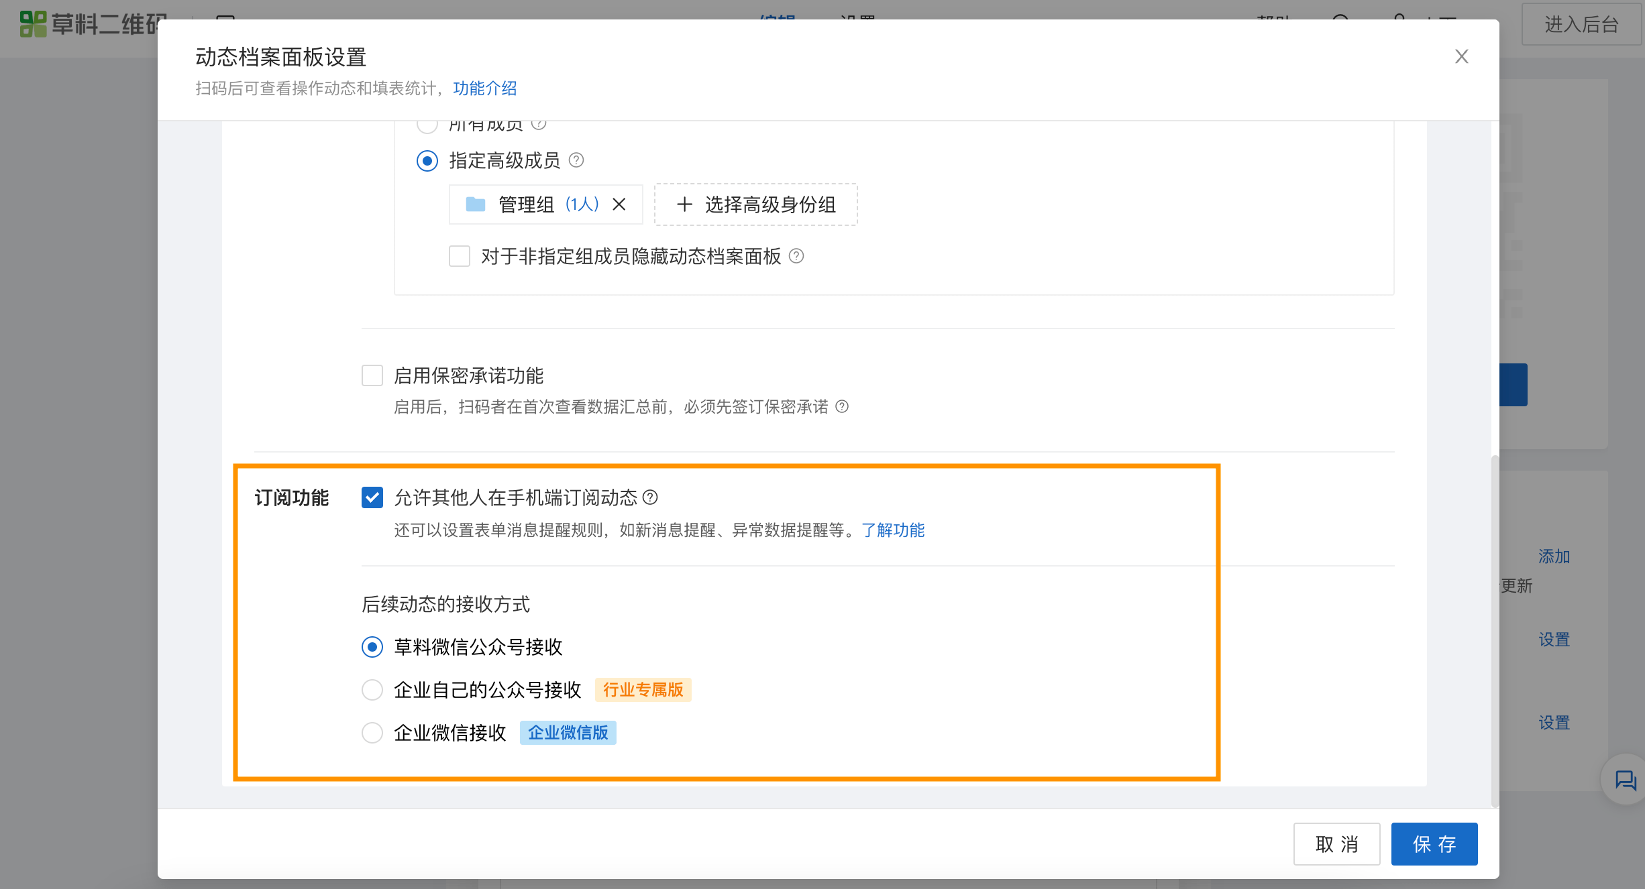Add group via 选择高级身份组

[756, 204]
